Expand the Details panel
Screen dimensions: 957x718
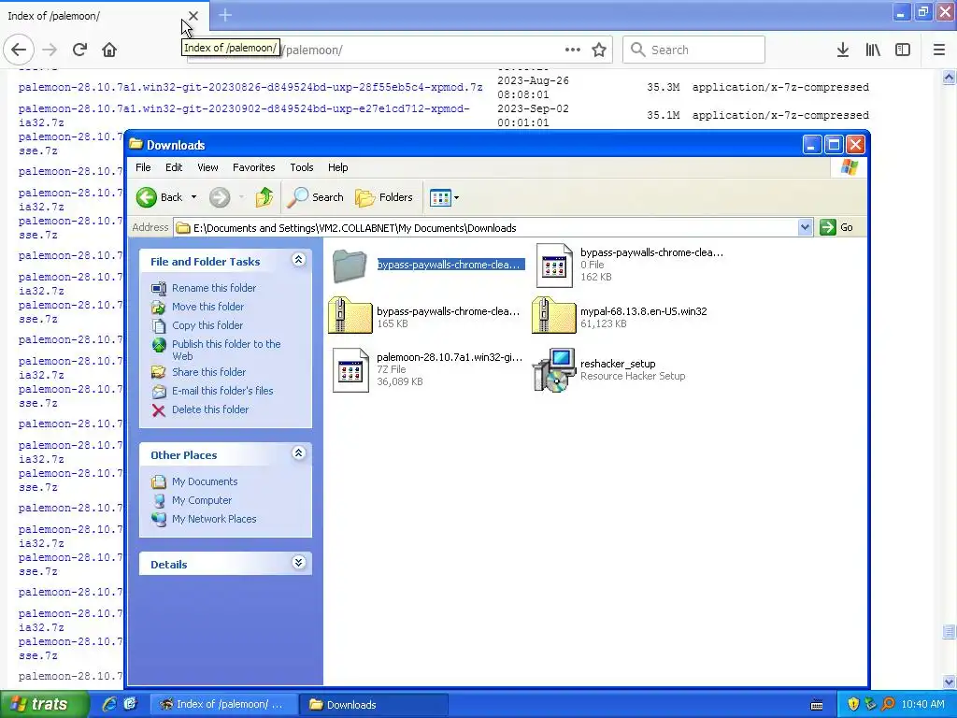coord(298,562)
